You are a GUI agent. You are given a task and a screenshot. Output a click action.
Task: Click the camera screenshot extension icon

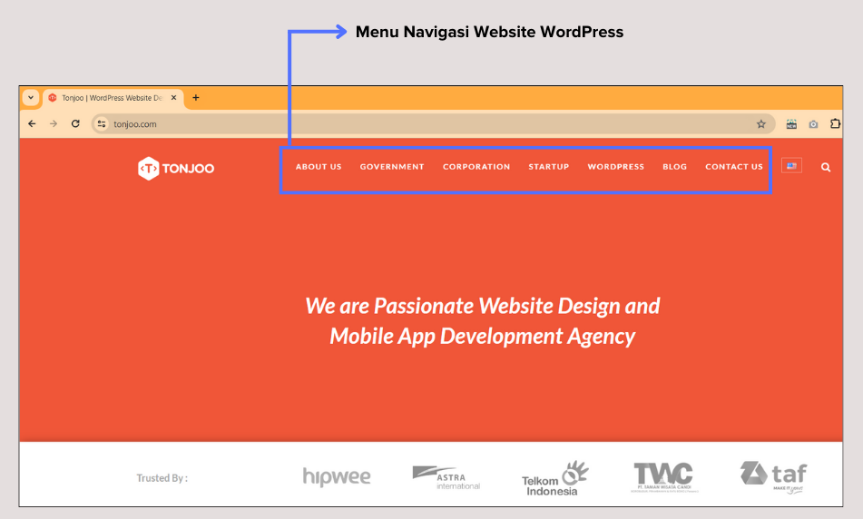[813, 124]
